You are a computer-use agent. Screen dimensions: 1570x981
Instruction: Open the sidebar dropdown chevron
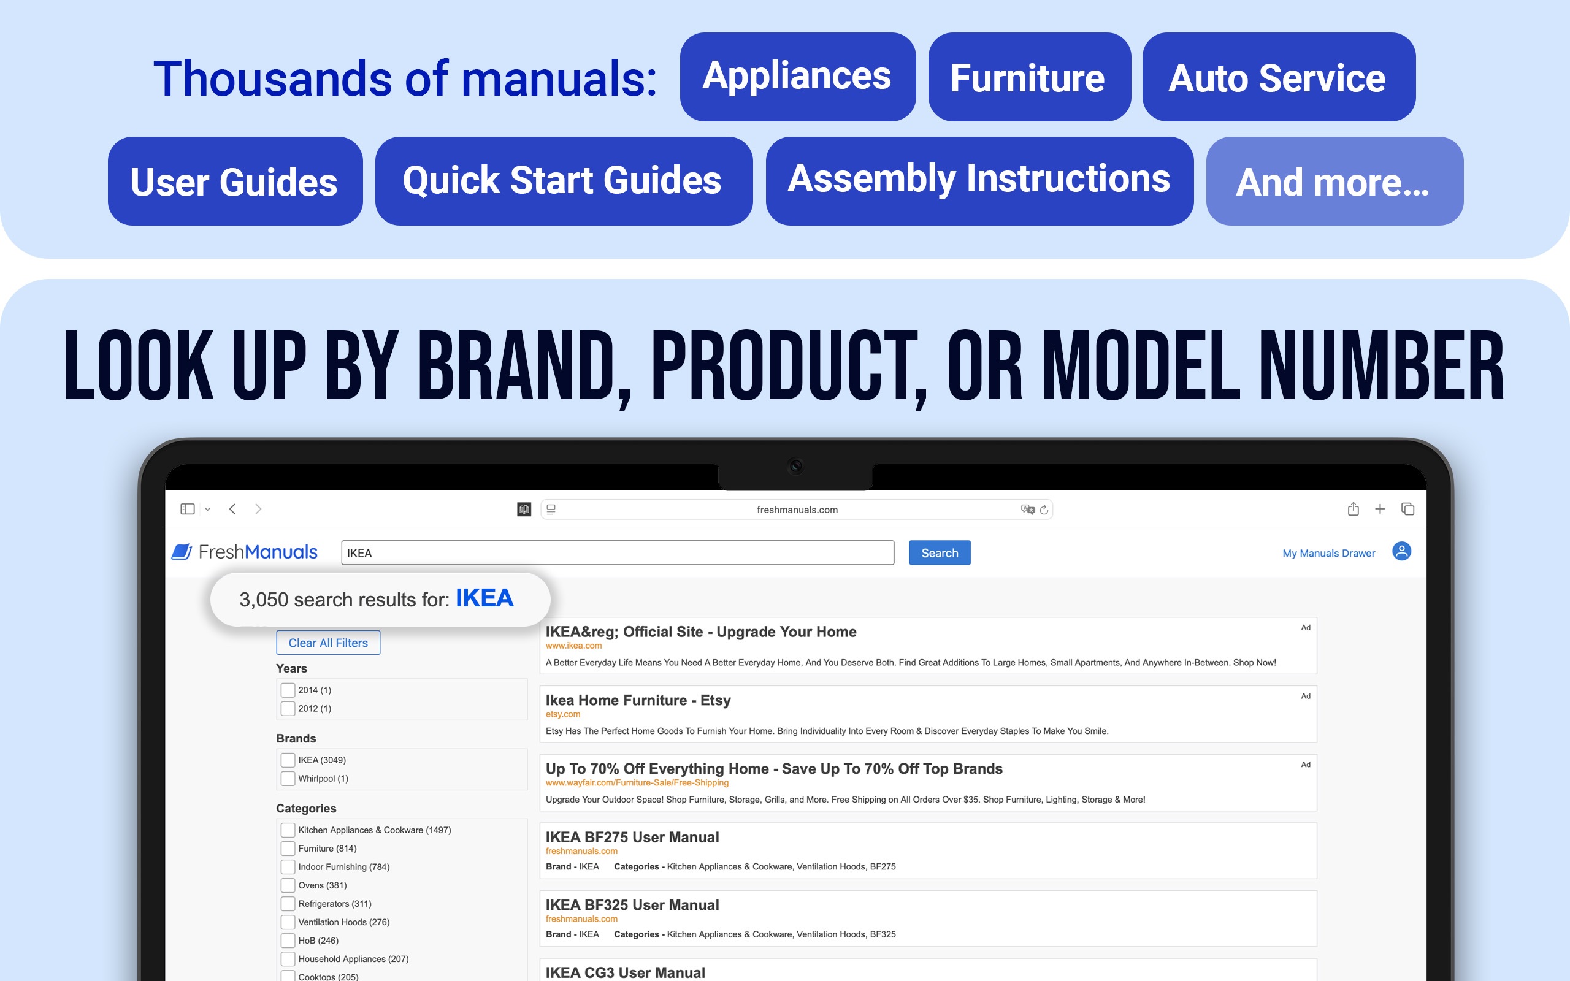coord(208,510)
